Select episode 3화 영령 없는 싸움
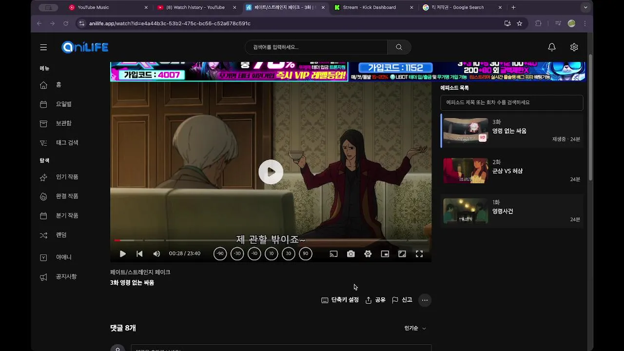Image resolution: width=624 pixels, height=351 pixels. [x=511, y=131]
